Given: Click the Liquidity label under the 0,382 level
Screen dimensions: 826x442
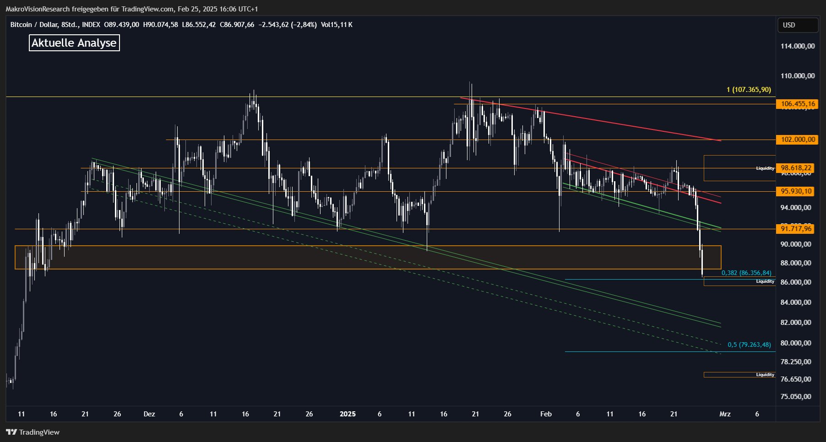Looking at the screenshot, I should (765, 281).
